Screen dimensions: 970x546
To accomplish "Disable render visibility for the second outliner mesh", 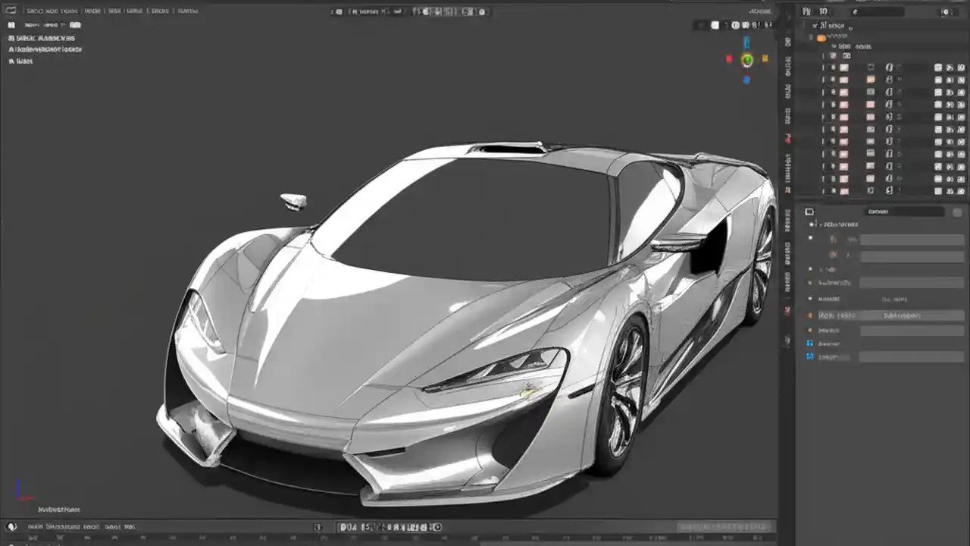I will [960, 81].
